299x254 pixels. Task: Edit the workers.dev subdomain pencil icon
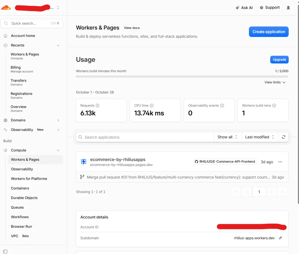tap(280, 238)
